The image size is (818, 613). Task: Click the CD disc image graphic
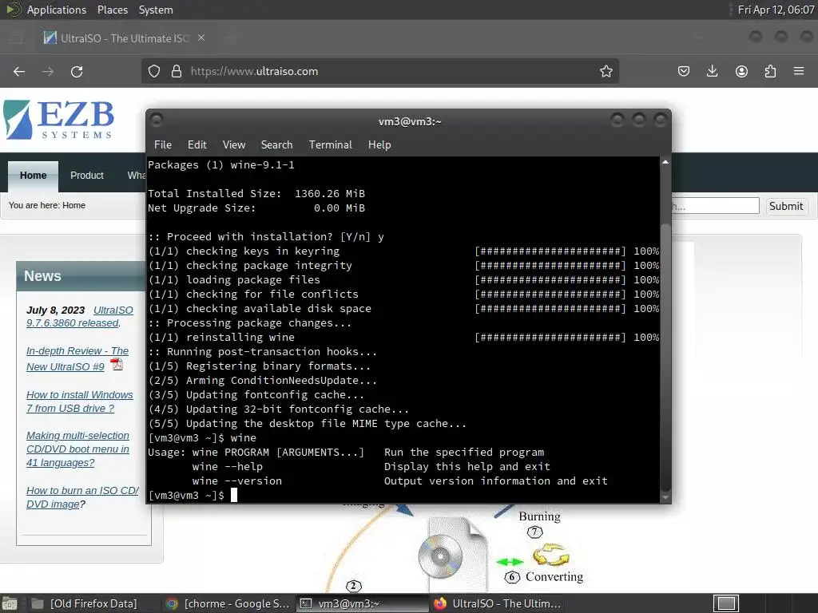pyautogui.click(x=440, y=556)
